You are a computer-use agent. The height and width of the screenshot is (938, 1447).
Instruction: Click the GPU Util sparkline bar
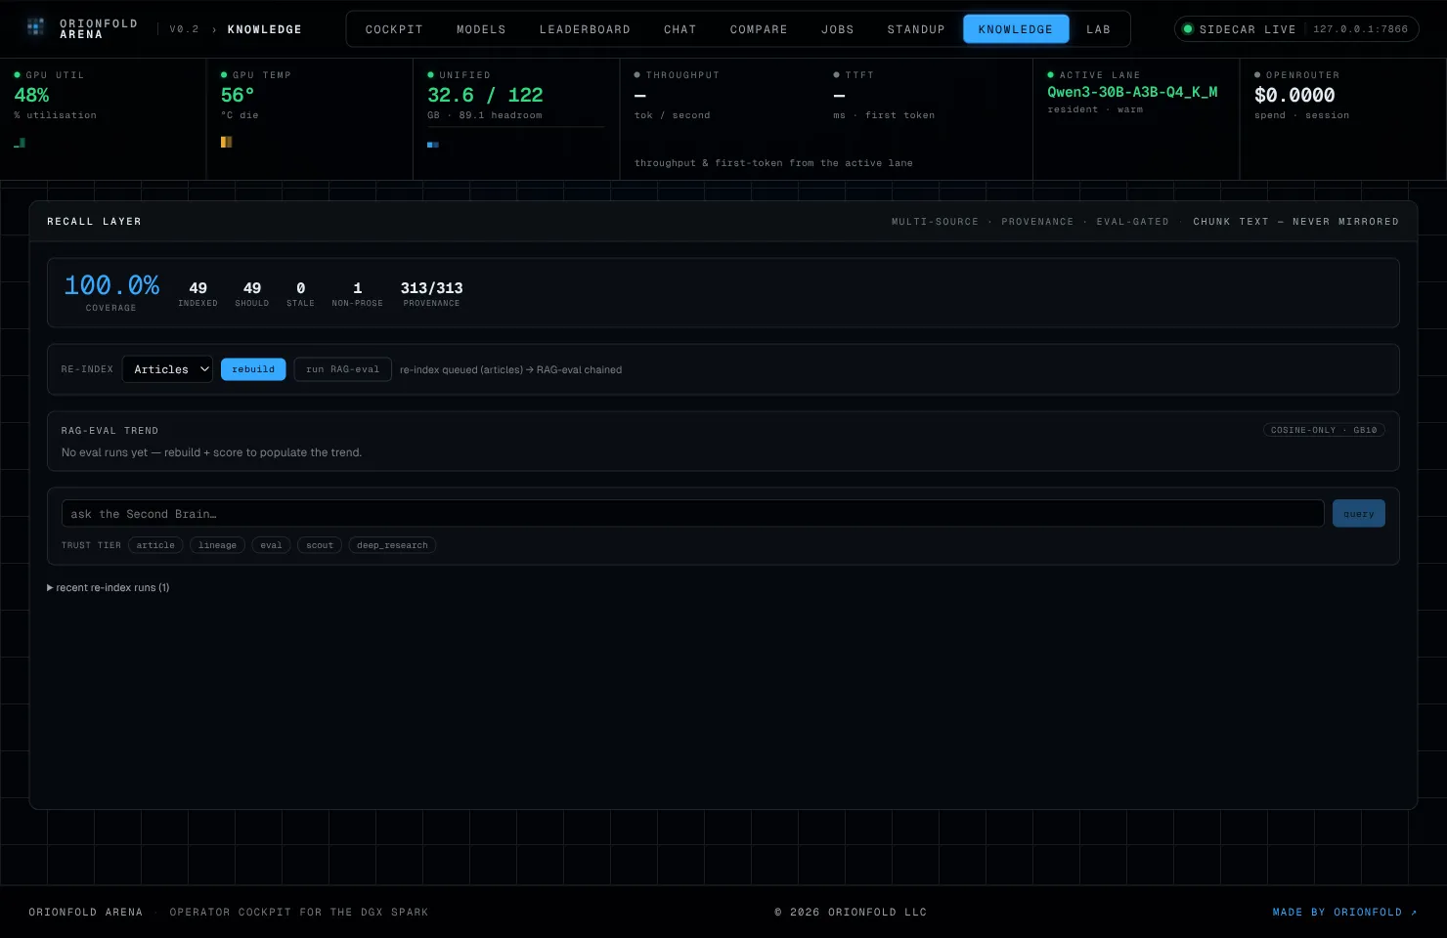(20, 143)
